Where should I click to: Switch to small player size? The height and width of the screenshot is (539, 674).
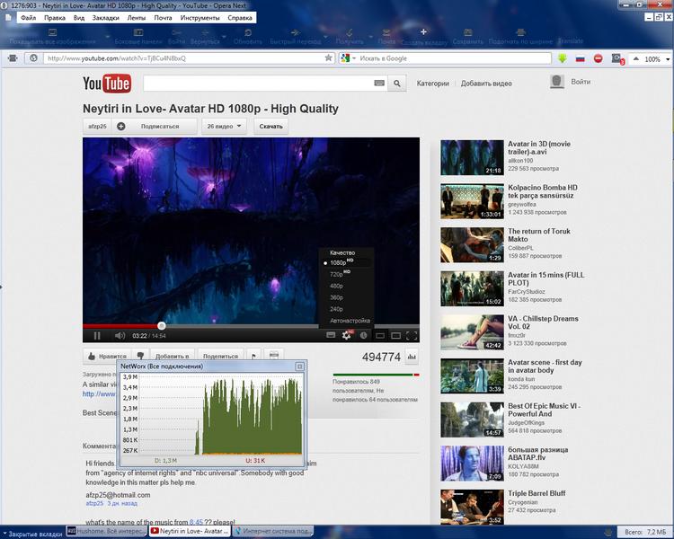(x=380, y=336)
